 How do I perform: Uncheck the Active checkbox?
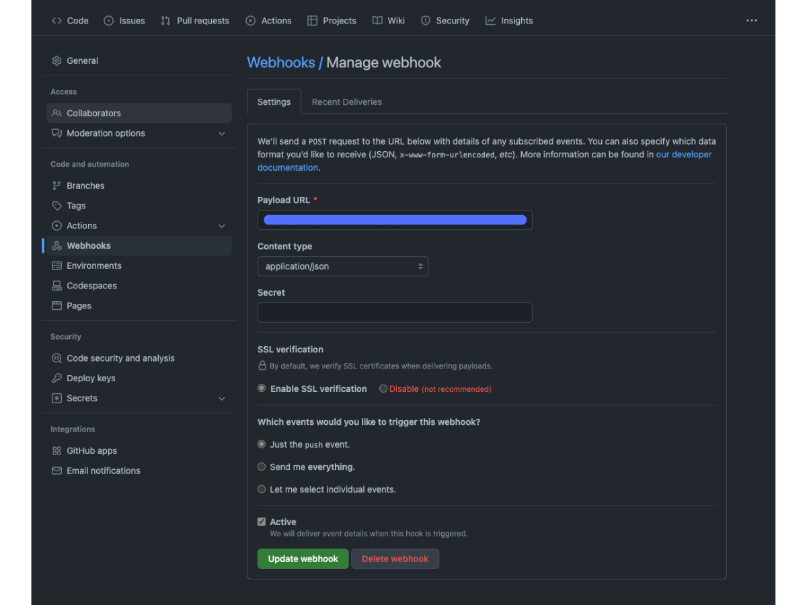click(262, 522)
